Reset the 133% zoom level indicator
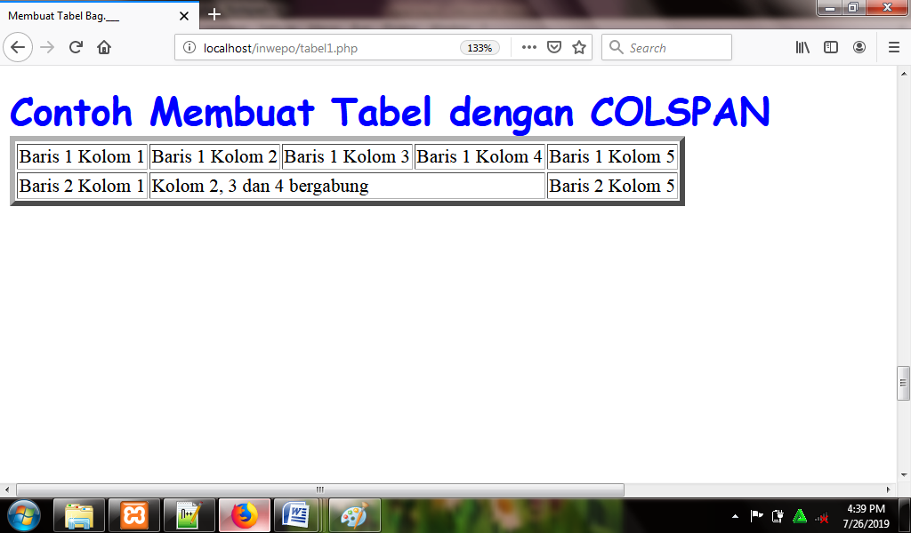Image resolution: width=911 pixels, height=533 pixels. click(480, 48)
